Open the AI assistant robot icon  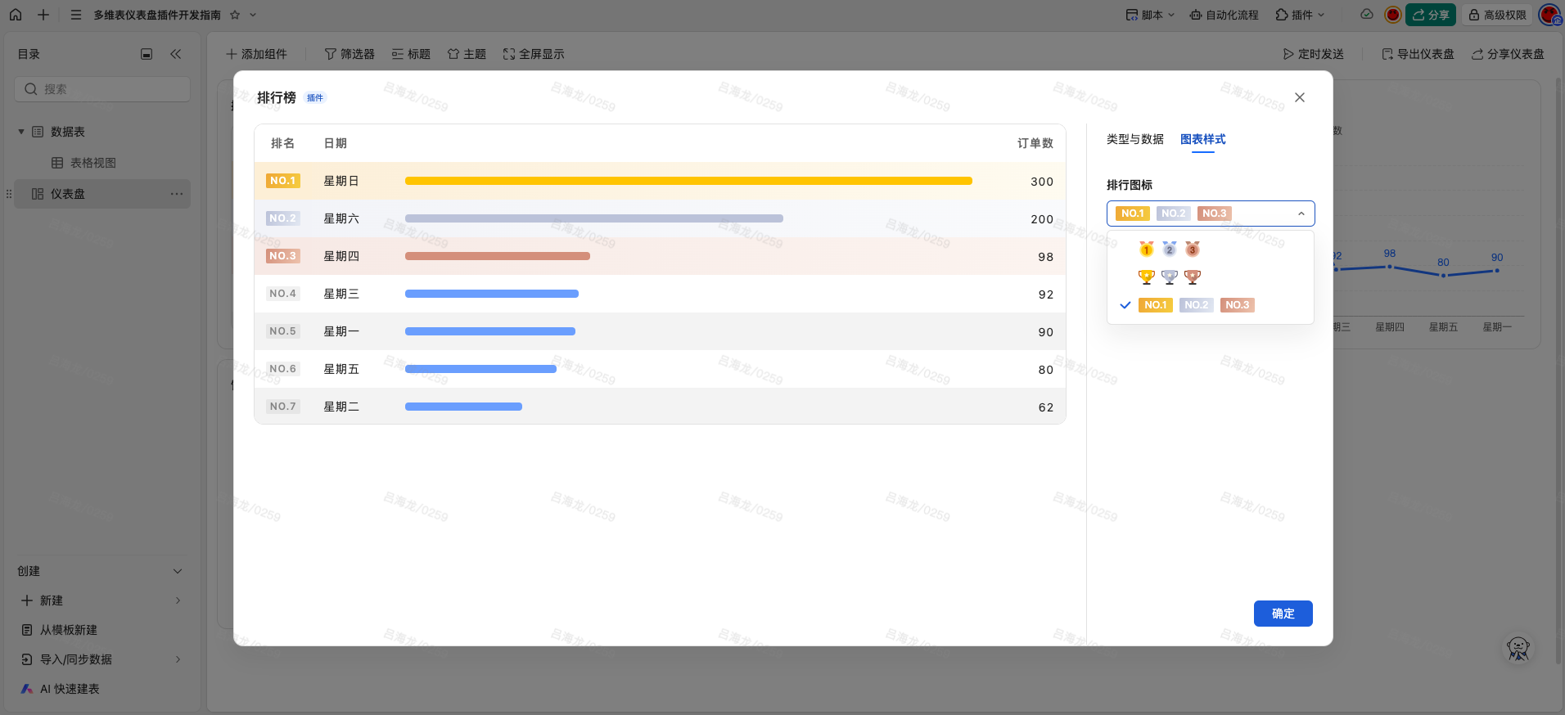click(x=1518, y=649)
